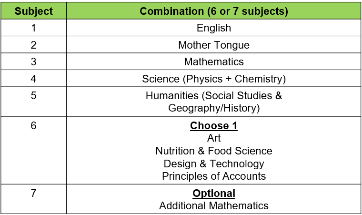The width and height of the screenshot is (362, 215).
Task: Click subject number 7 cell
Action: (x=34, y=199)
